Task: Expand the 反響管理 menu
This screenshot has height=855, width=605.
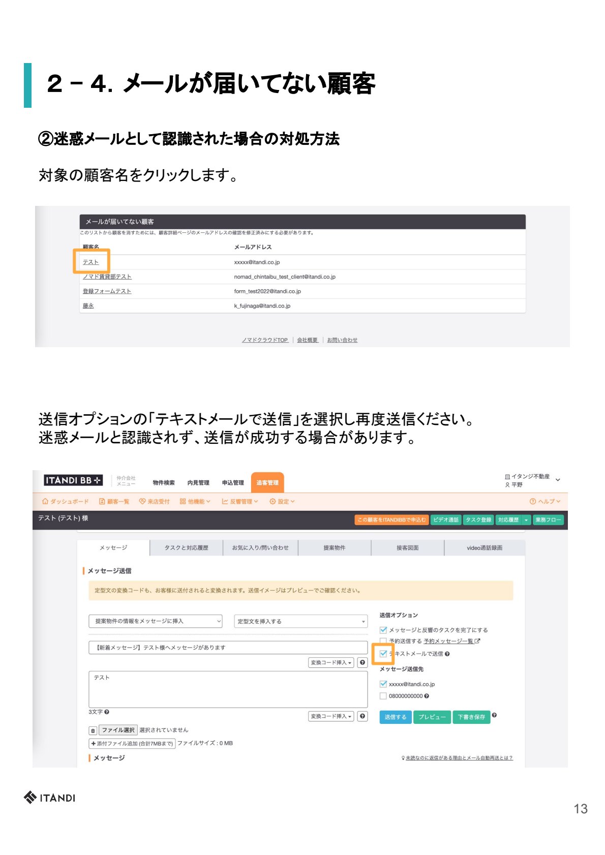Action: click(240, 501)
